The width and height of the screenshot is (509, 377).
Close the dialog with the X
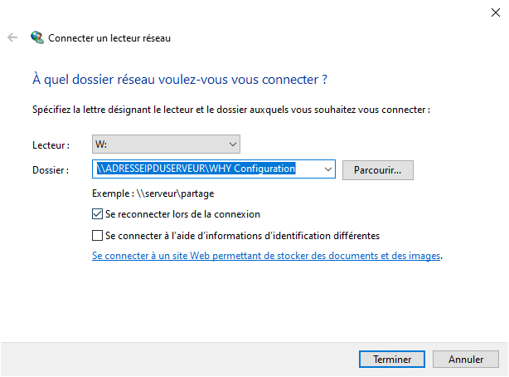click(496, 12)
